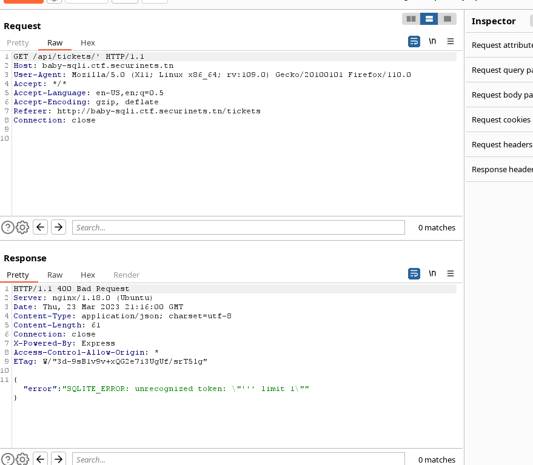
Task: Expand Request body parameters in the Inspector
Action: tap(500, 95)
